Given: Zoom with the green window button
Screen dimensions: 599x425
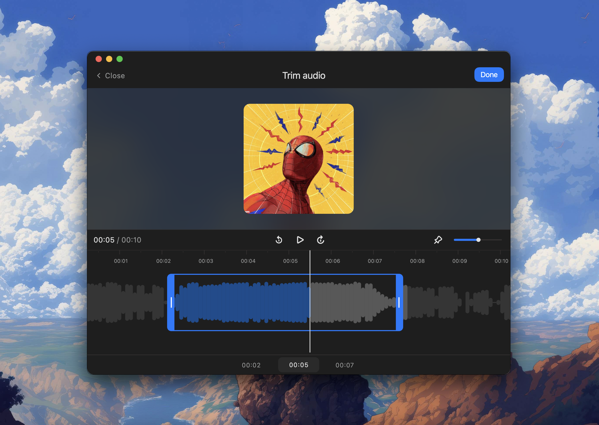Looking at the screenshot, I should [120, 59].
